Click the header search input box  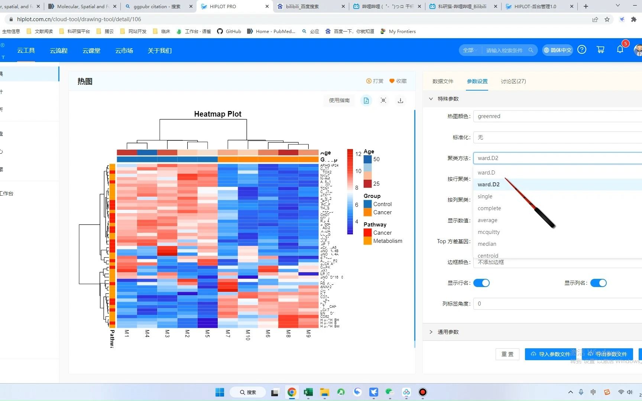(504, 50)
